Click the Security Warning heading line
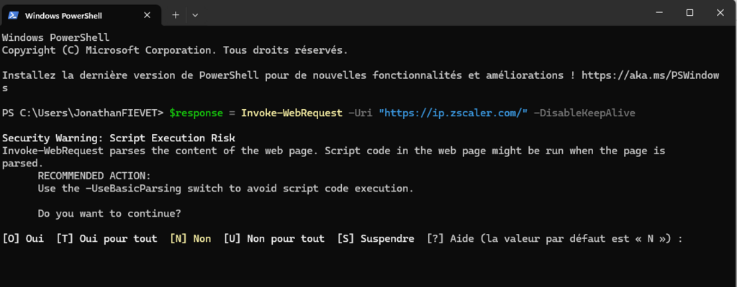Viewport: 737px width, 287px height. tap(118, 138)
